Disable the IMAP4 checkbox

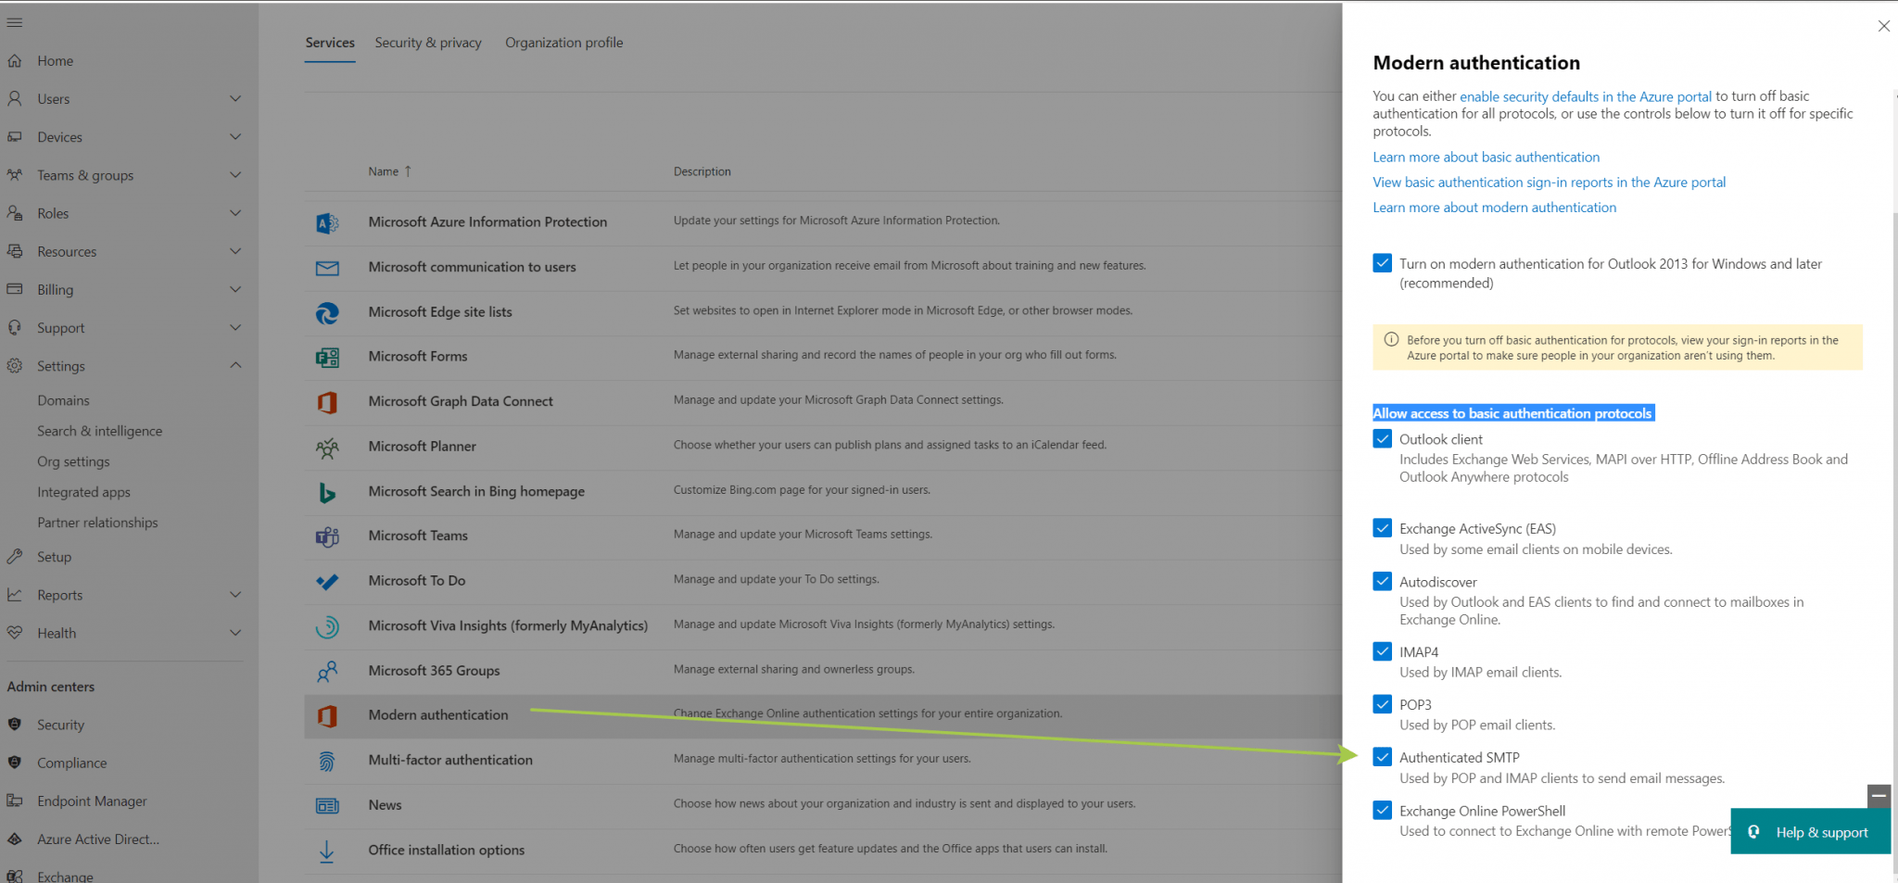click(1382, 651)
